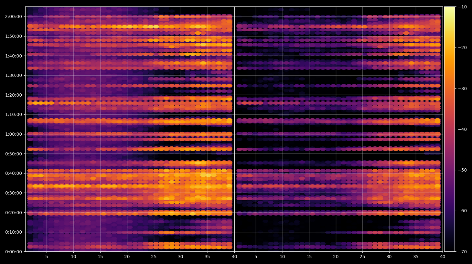472x264 pixels.
Task: Select the 1:40:00 time axis label
Action: click(x=14, y=56)
